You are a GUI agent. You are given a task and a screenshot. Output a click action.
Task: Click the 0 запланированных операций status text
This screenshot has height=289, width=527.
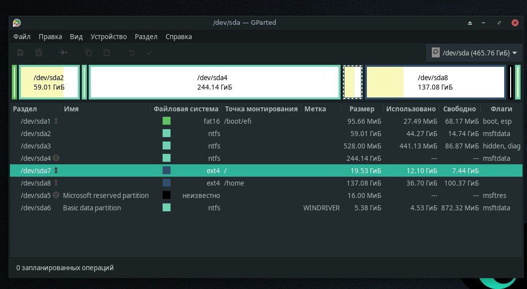tap(65, 268)
